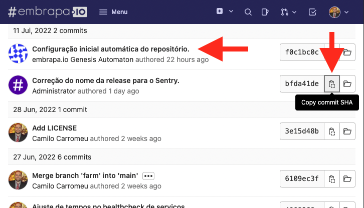Open the To-Do list checkmark icon
The width and height of the screenshot is (364, 208).
[x=312, y=12]
